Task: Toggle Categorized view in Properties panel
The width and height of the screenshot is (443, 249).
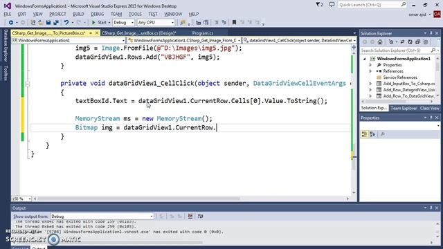Action: (365, 134)
